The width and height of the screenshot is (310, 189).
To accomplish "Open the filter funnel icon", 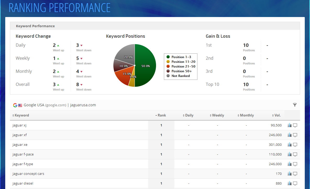I will point(295,105).
